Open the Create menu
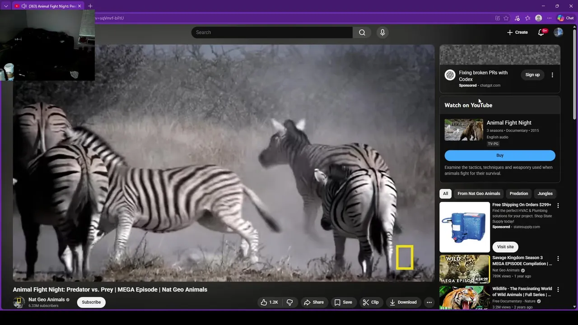The width and height of the screenshot is (578, 325). 517,32
